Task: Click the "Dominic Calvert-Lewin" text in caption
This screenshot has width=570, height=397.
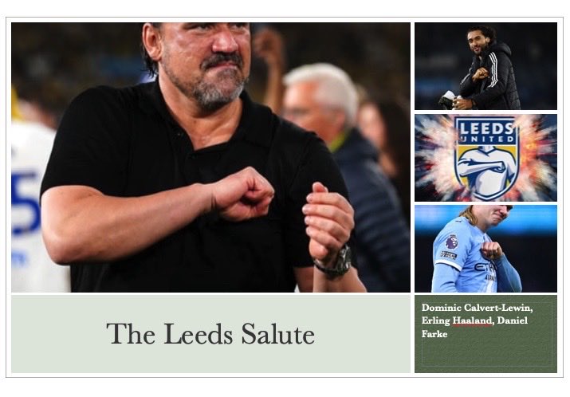Action: click(477, 308)
